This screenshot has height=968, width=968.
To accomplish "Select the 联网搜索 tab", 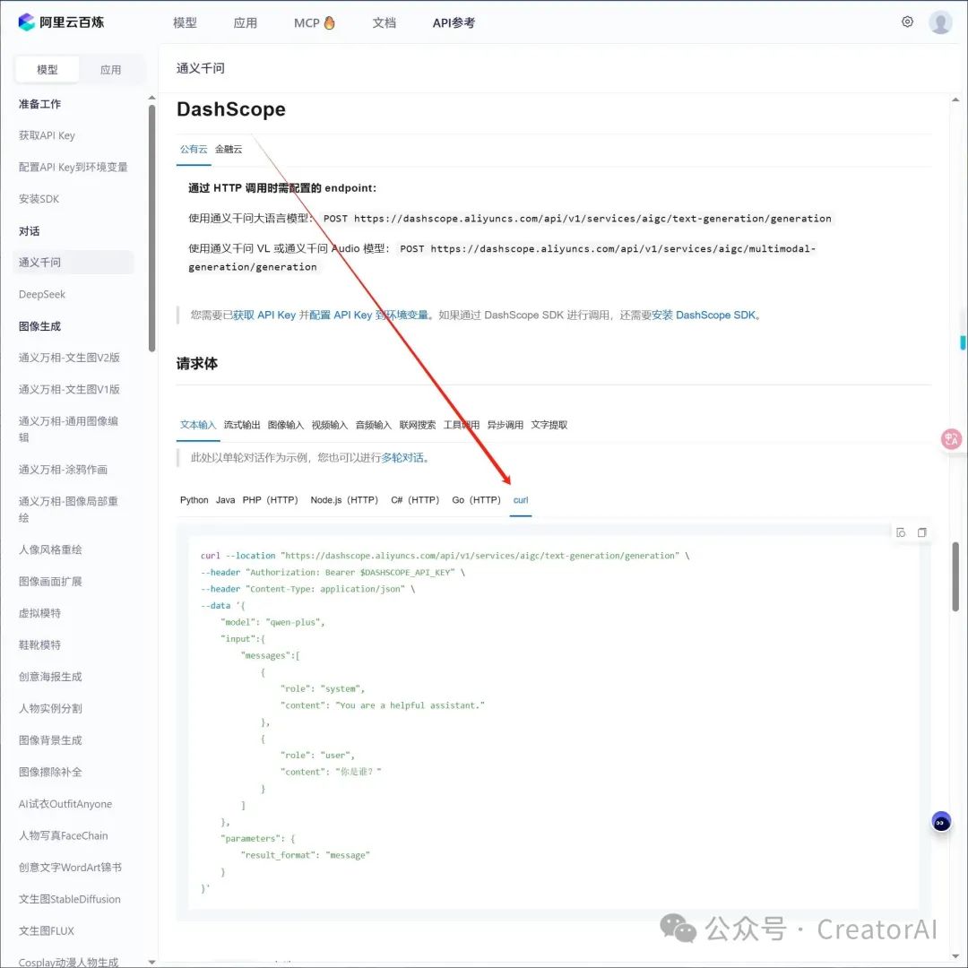I will pos(418,425).
